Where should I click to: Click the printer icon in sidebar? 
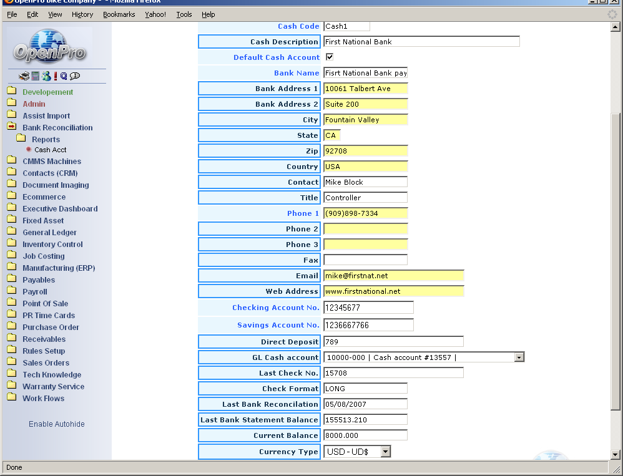(x=24, y=76)
